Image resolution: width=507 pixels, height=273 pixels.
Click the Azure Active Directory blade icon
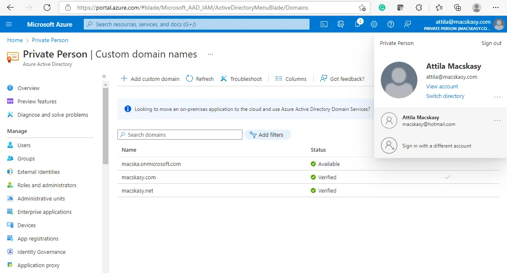(13, 58)
